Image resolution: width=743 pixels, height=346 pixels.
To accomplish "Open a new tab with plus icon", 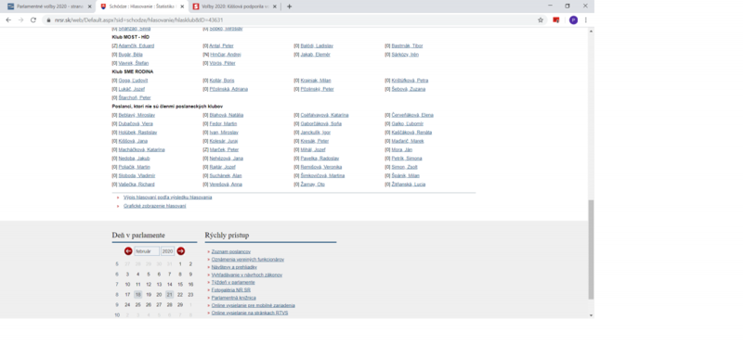I will pyautogui.click(x=289, y=6).
